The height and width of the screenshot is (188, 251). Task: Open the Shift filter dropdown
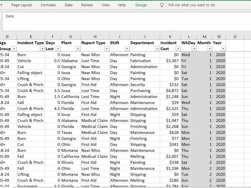tap(127, 49)
